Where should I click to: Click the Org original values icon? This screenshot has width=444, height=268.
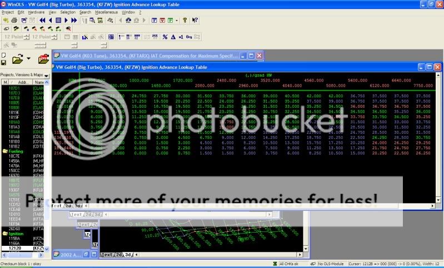[x=189, y=37]
